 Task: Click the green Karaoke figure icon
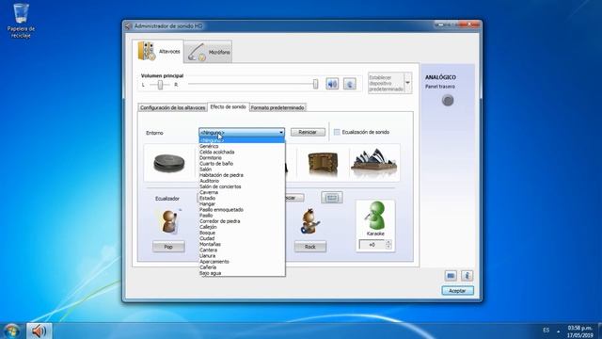[x=375, y=216]
